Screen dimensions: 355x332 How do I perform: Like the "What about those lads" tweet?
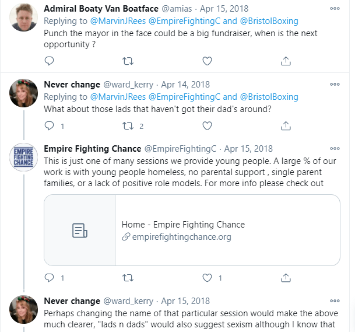pyautogui.click(x=207, y=125)
